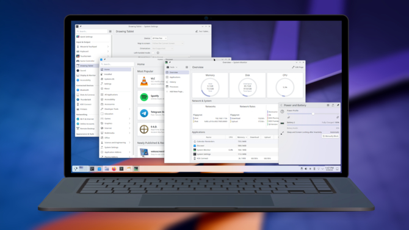Click the System Settings search field
The width and height of the screenshot is (409, 230).
tap(92, 31)
